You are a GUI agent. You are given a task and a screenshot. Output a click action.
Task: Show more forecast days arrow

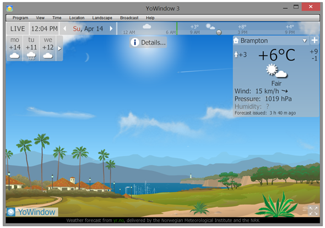(59, 48)
